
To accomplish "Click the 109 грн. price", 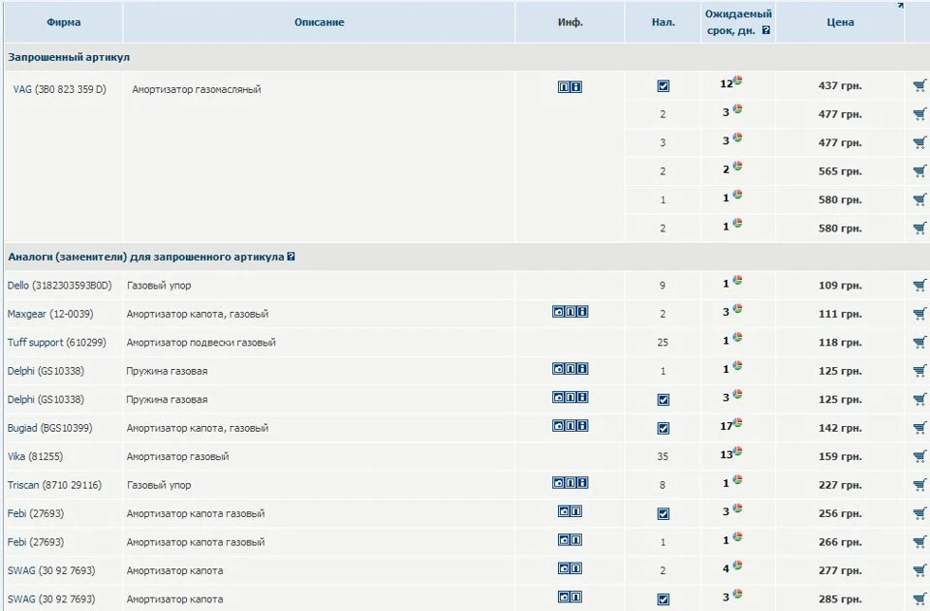I will pyautogui.click(x=840, y=286).
